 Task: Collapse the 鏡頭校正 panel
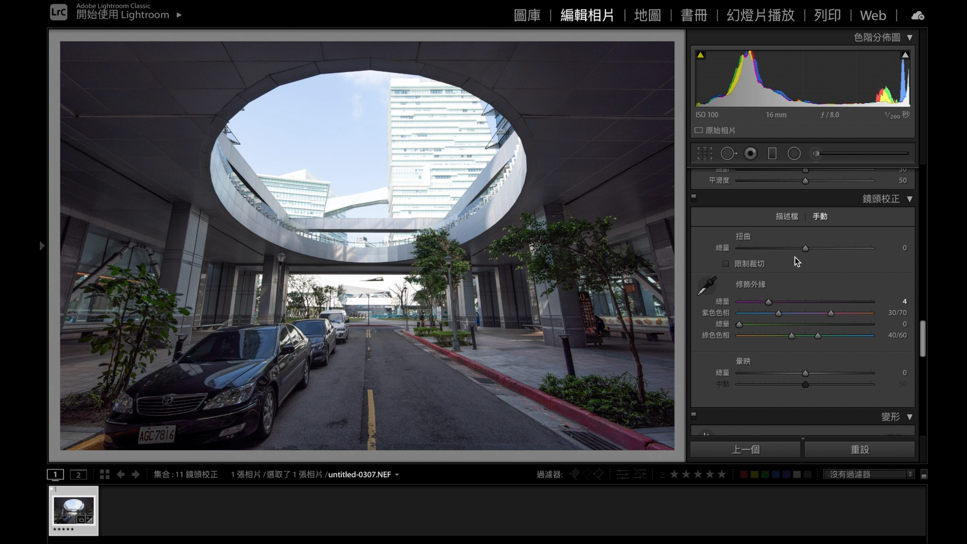[910, 199]
